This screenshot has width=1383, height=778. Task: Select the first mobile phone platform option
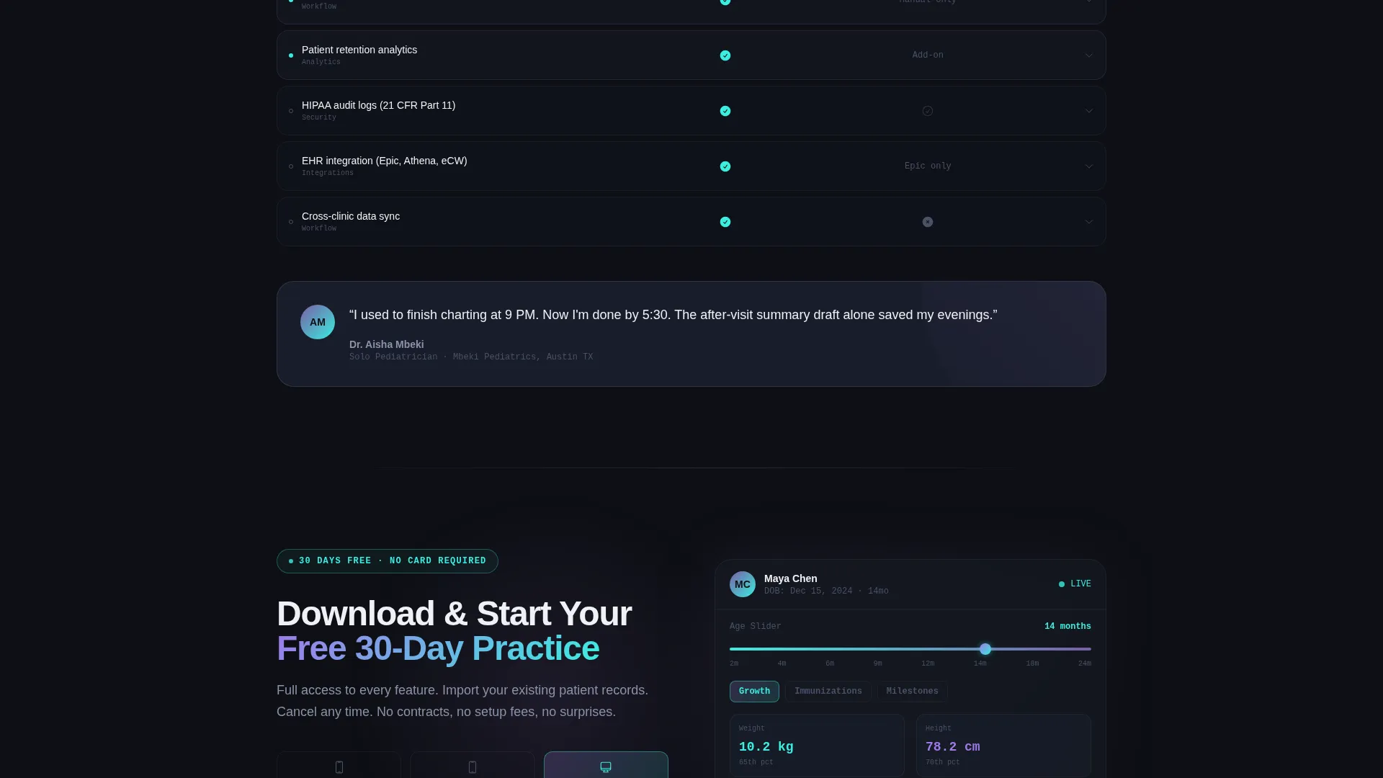tap(339, 765)
